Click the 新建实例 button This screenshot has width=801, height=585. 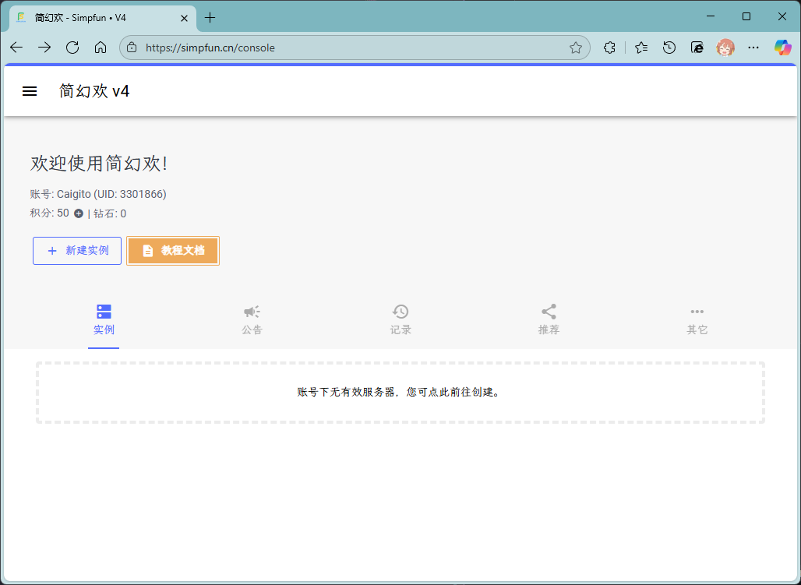coord(77,251)
